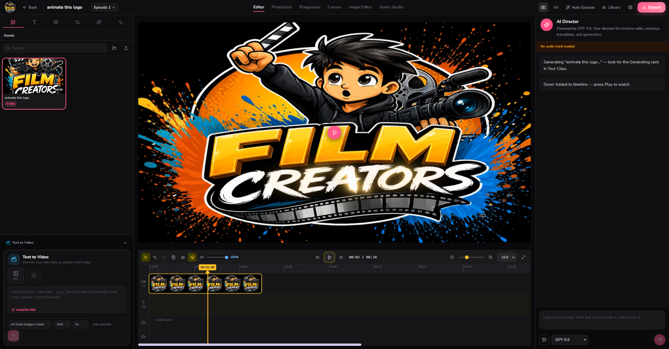The width and height of the screenshot is (669, 349).
Task: Switch to the Canvas tab
Action: pos(334,7)
